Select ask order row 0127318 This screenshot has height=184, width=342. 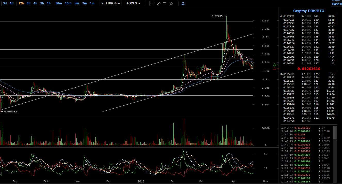click(307, 20)
